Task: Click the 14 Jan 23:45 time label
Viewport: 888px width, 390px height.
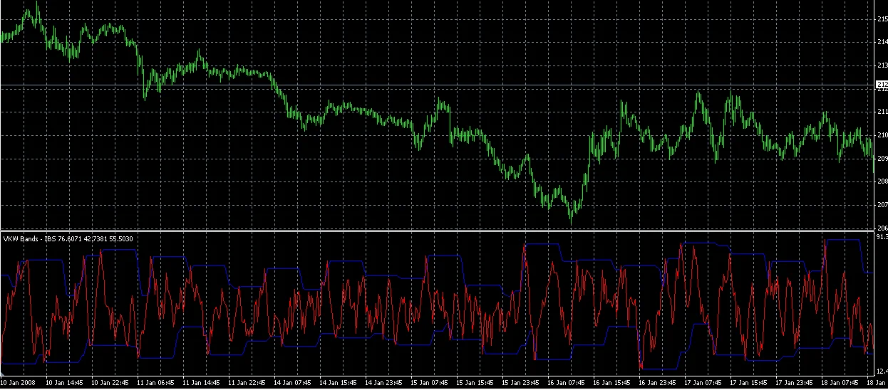Action: click(383, 383)
